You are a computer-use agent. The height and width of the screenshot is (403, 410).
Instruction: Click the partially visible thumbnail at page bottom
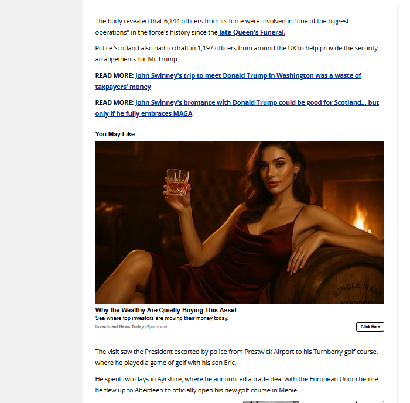click(271, 402)
